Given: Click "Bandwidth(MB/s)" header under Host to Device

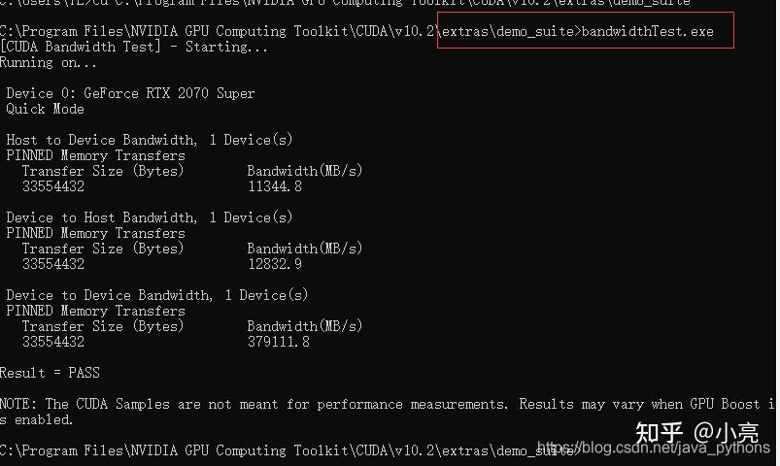Looking at the screenshot, I should (x=305, y=171).
